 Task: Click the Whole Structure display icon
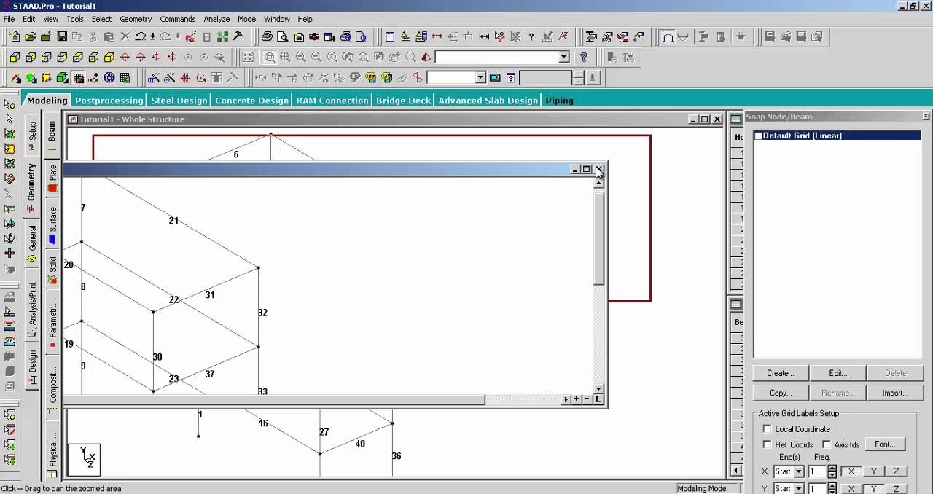click(x=248, y=57)
